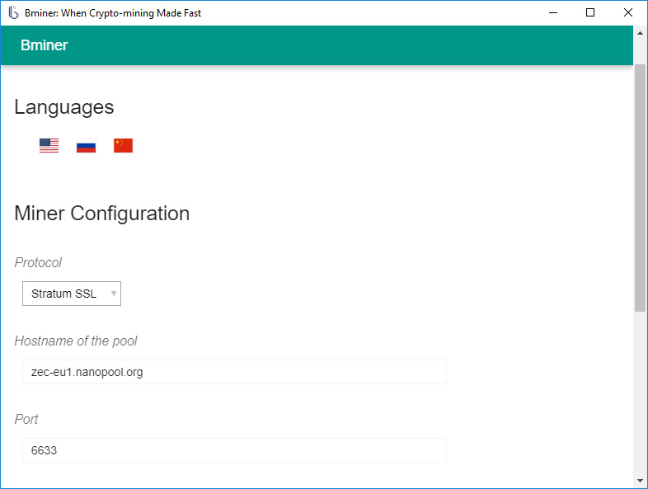The image size is (648, 489).
Task: Maximize the Bminer window
Action: [x=590, y=13]
